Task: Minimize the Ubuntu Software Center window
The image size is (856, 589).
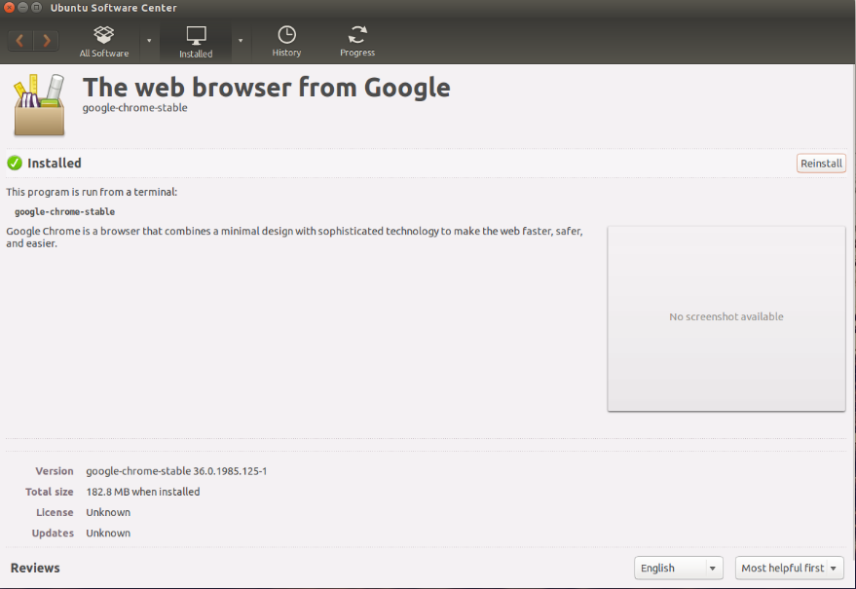Action: (x=22, y=8)
